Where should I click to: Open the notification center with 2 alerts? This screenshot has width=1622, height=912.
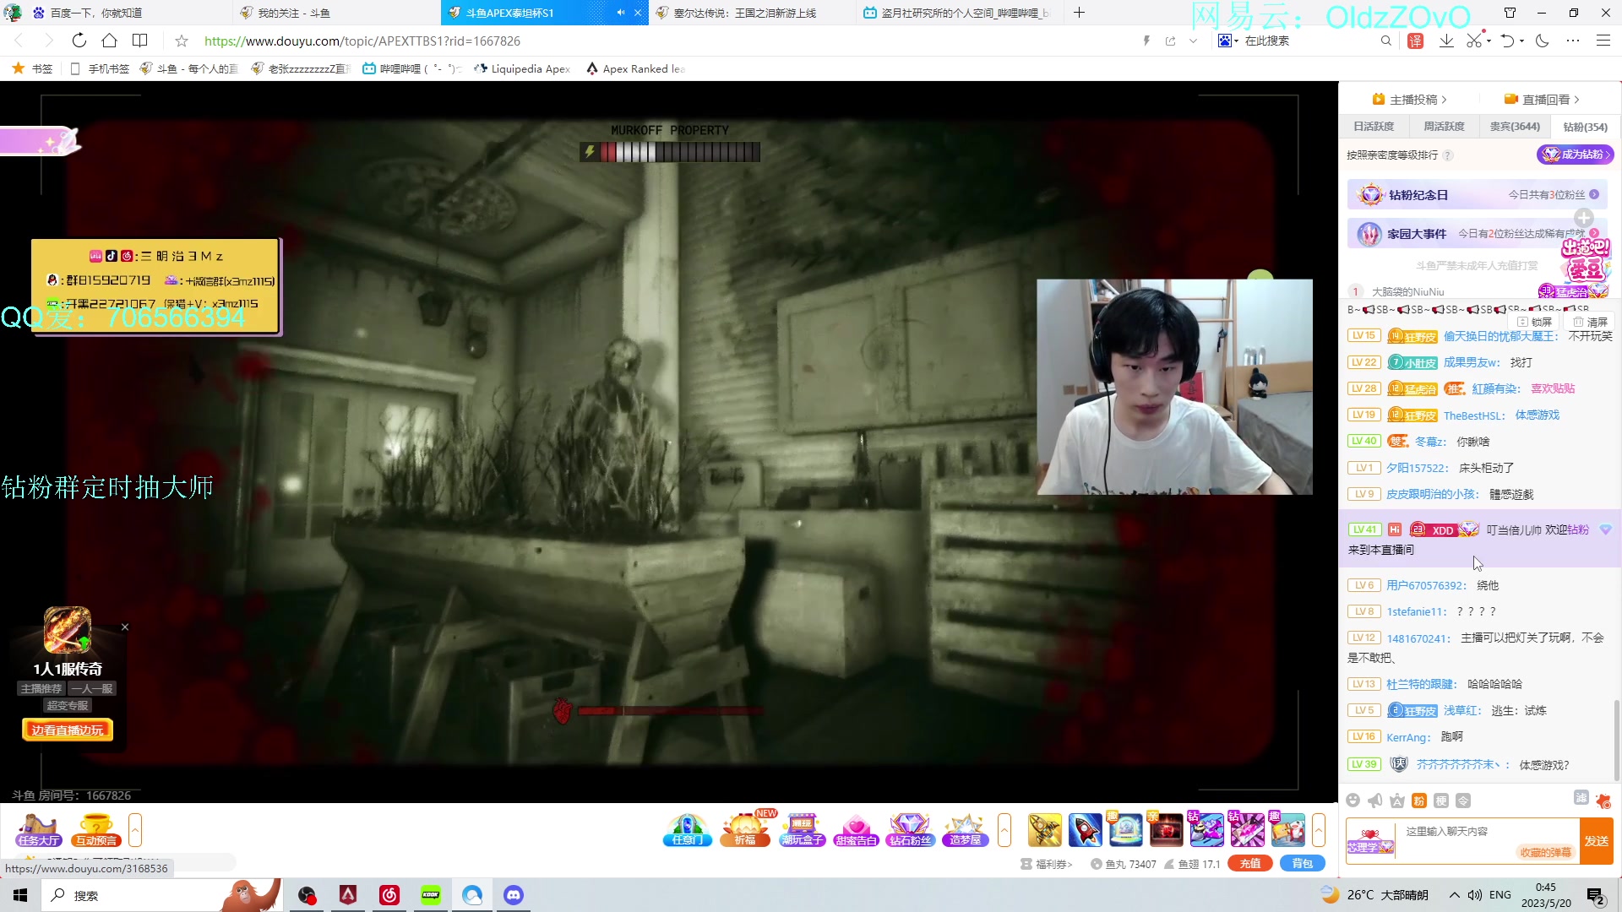tap(1597, 896)
